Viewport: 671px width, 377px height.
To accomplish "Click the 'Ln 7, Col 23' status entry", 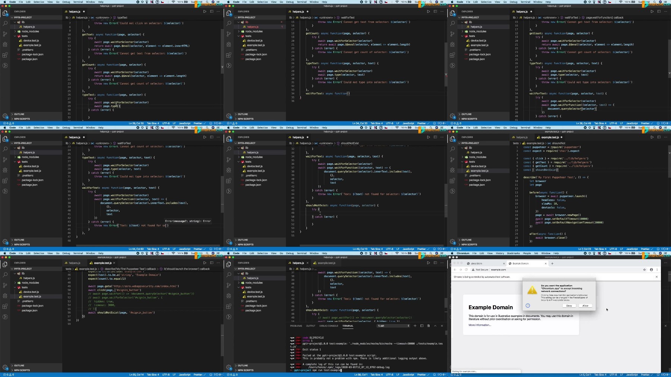I will tap(585, 249).
